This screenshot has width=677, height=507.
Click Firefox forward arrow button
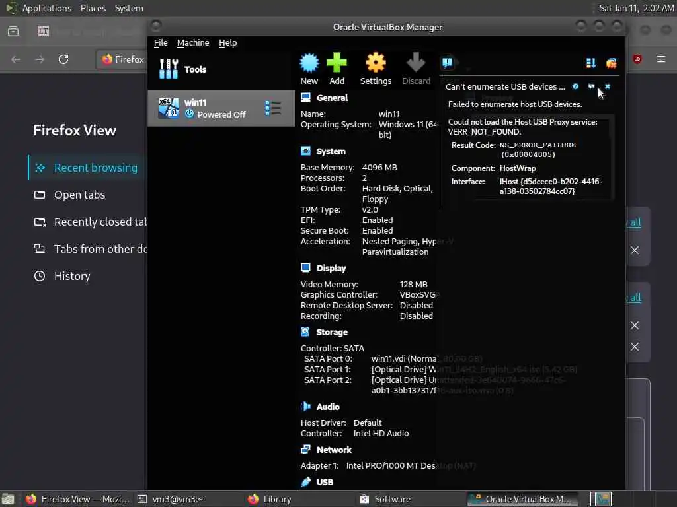[x=40, y=59]
